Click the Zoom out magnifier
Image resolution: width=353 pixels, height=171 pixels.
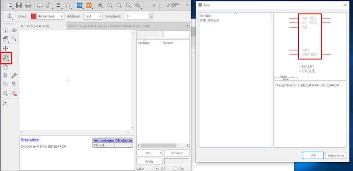point(119,5)
